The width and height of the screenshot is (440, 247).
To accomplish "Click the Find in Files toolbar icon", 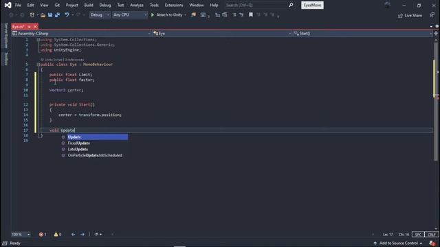I will (x=193, y=15).
